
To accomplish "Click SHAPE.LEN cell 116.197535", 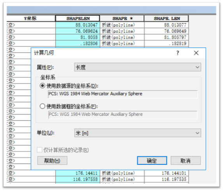I will 166,179.
